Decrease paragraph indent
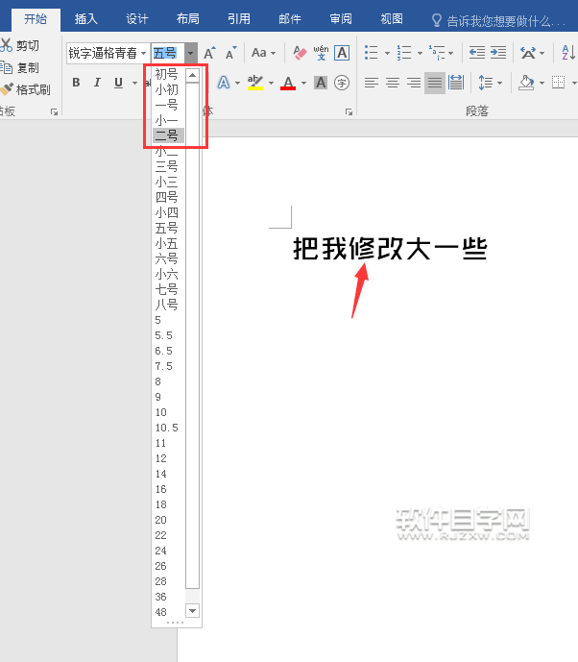This screenshot has height=662, width=578. pyautogui.click(x=477, y=53)
